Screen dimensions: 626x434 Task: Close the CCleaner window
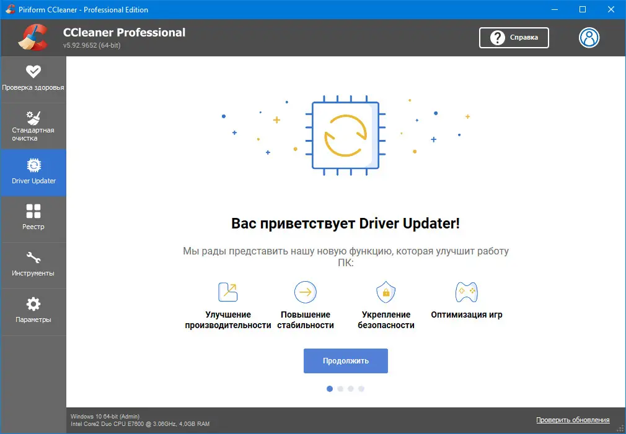click(x=611, y=9)
